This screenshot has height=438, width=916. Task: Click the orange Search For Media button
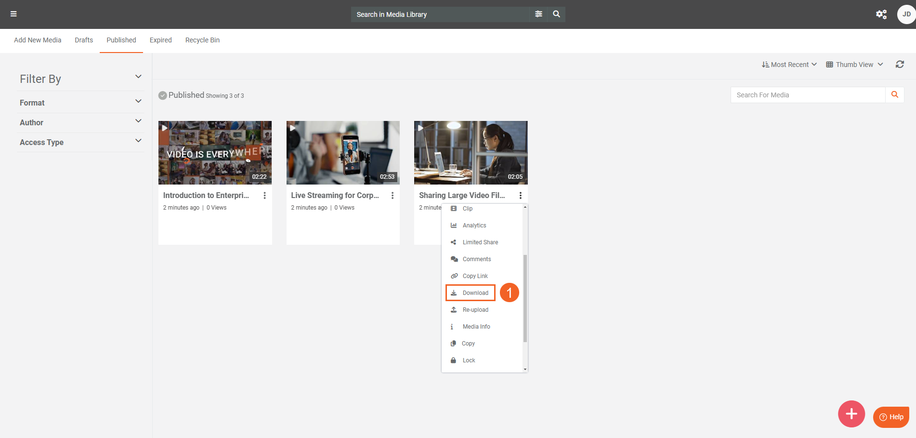[x=894, y=95]
